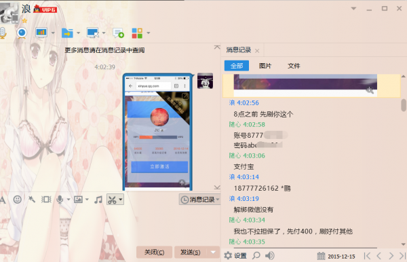Image resolution: width=407 pixels, height=262 pixels.
Task: Jump up to earlier messages arrow
Action: [x=217, y=48]
